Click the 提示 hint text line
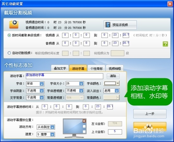This screenshot has height=142, width=174. (69, 112)
